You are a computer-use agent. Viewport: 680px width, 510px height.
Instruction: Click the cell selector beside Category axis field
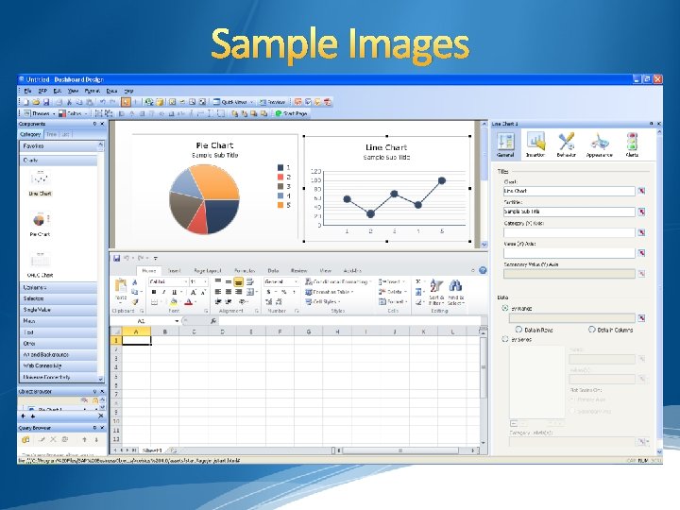point(641,232)
